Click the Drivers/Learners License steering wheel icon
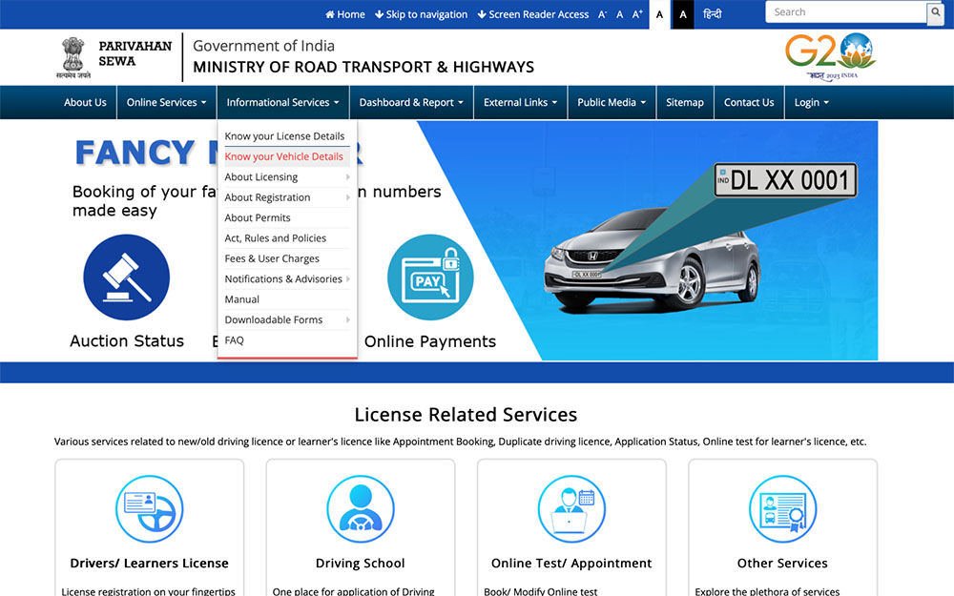This screenshot has width=954, height=596. coord(149,509)
